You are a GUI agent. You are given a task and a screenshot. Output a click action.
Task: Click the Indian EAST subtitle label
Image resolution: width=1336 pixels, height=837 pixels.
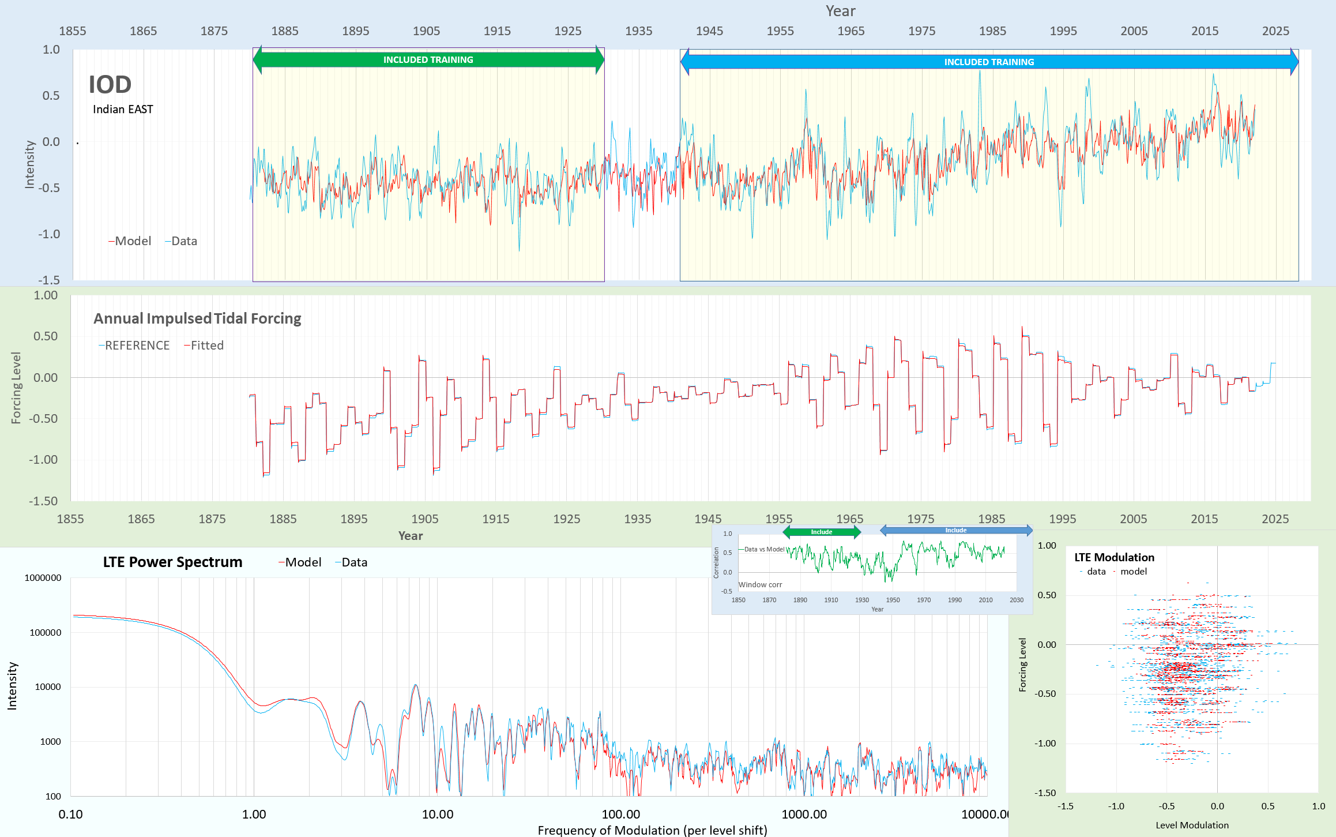[123, 110]
